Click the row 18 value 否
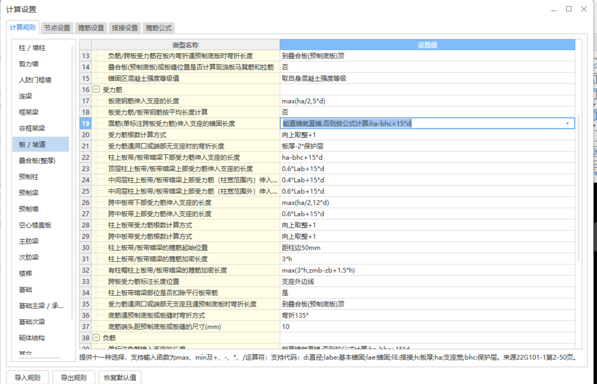This screenshot has height=384, width=597. click(x=427, y=112)
